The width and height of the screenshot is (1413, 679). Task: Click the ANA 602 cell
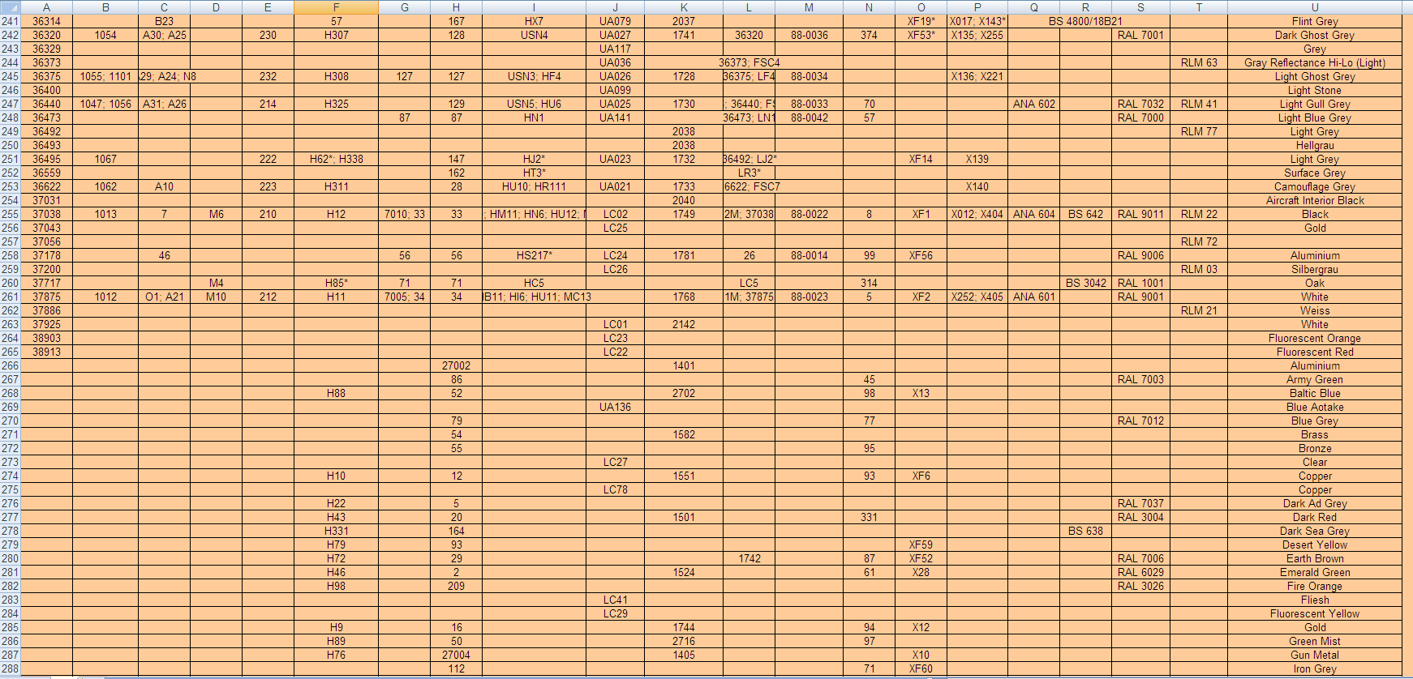tap(1033, 105)
